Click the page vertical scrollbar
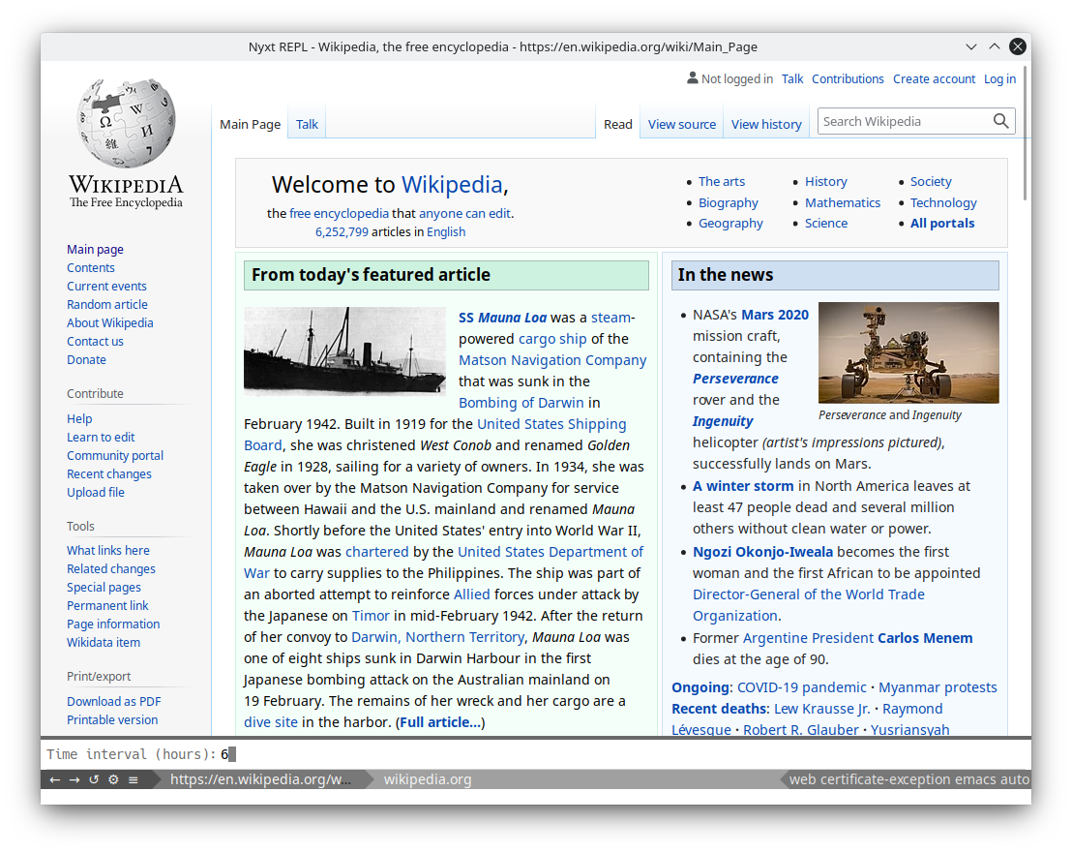Viewport: 1072px width, 853px height. coord(1026,134)
